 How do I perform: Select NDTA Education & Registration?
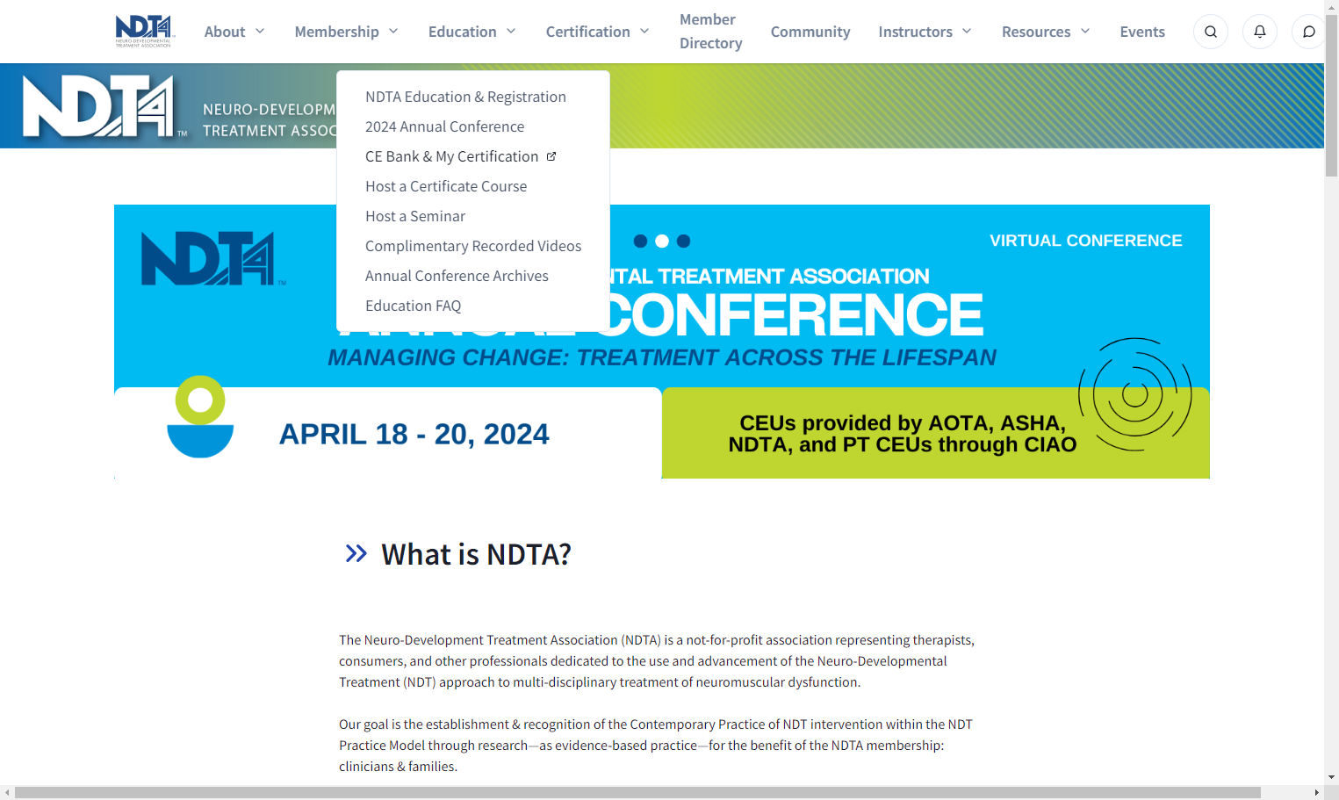pos(465,97)
